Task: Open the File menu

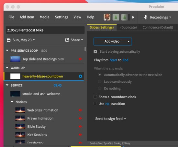Action: (x=11, y=17)
